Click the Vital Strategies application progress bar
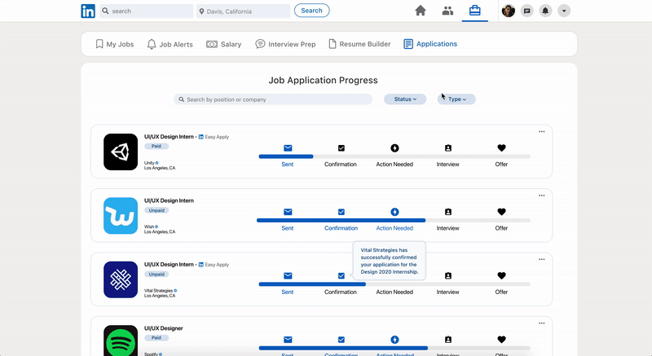This screenshot has height=356, width=652. point(394,284)
